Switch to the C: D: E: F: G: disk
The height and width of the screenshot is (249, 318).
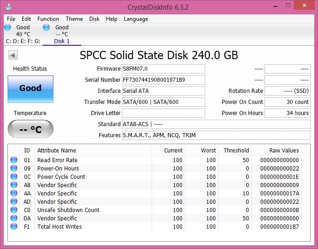tap(23, 34)
